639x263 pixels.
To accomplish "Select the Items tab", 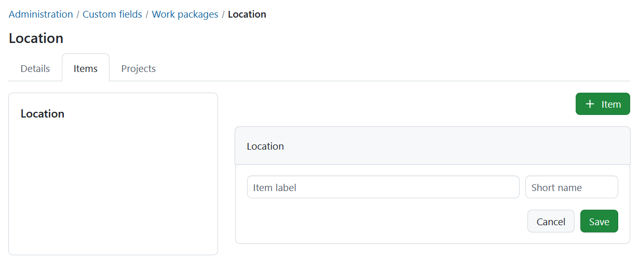I will [86, 68].
